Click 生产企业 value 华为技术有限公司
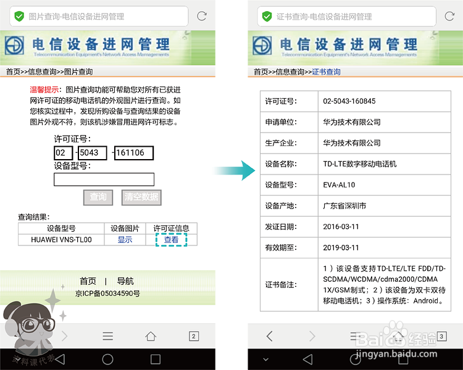 [352, 143]
